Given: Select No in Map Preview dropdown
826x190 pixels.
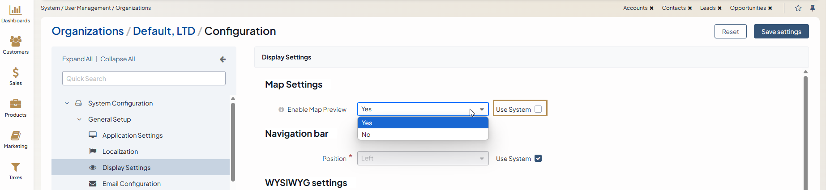Looking at the screenshot, I should click(423, 135).
